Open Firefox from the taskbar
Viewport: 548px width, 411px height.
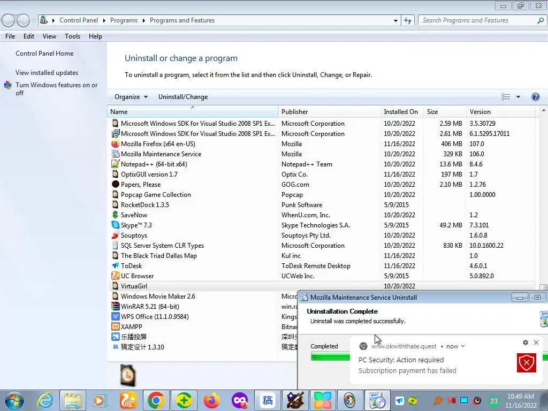point(212,400)
